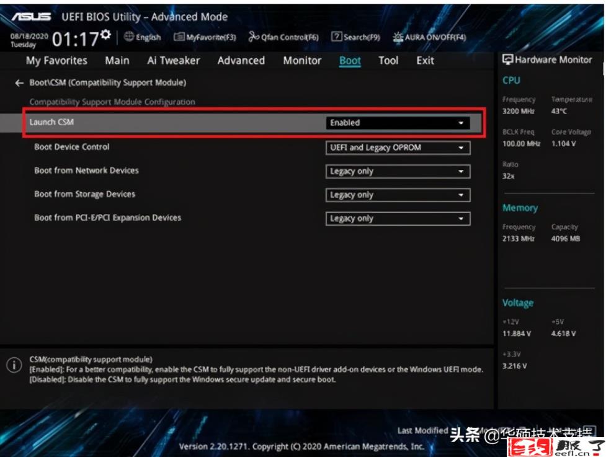Image resolution: width=606 pixels, height=457 pixels.
Task: Toggle AURA ON/OFF(F4) lighting
Action: click(x=398, y=37)
